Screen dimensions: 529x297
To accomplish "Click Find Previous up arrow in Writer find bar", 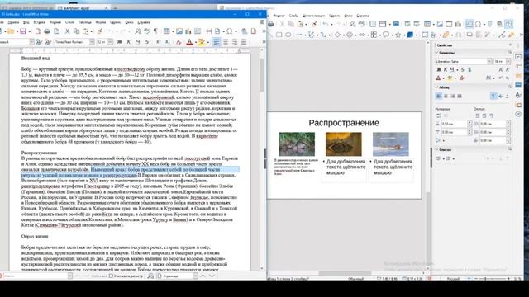I will point(203,276).
